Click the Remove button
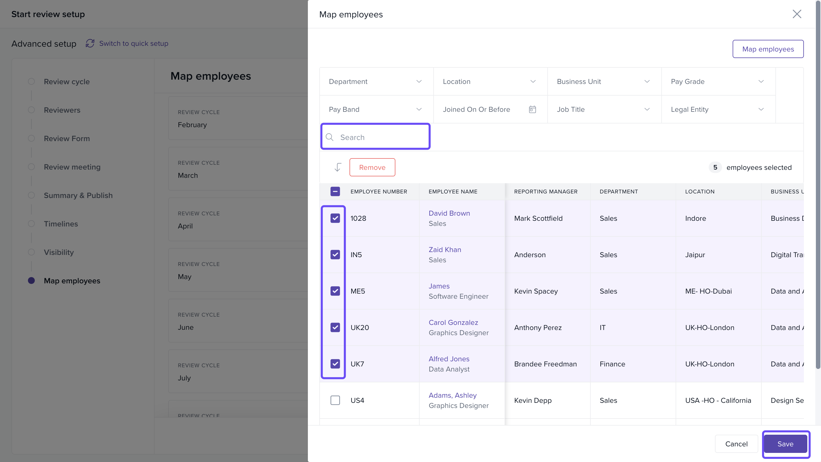This screenshot has height=462, width=821. coord(372,167)
